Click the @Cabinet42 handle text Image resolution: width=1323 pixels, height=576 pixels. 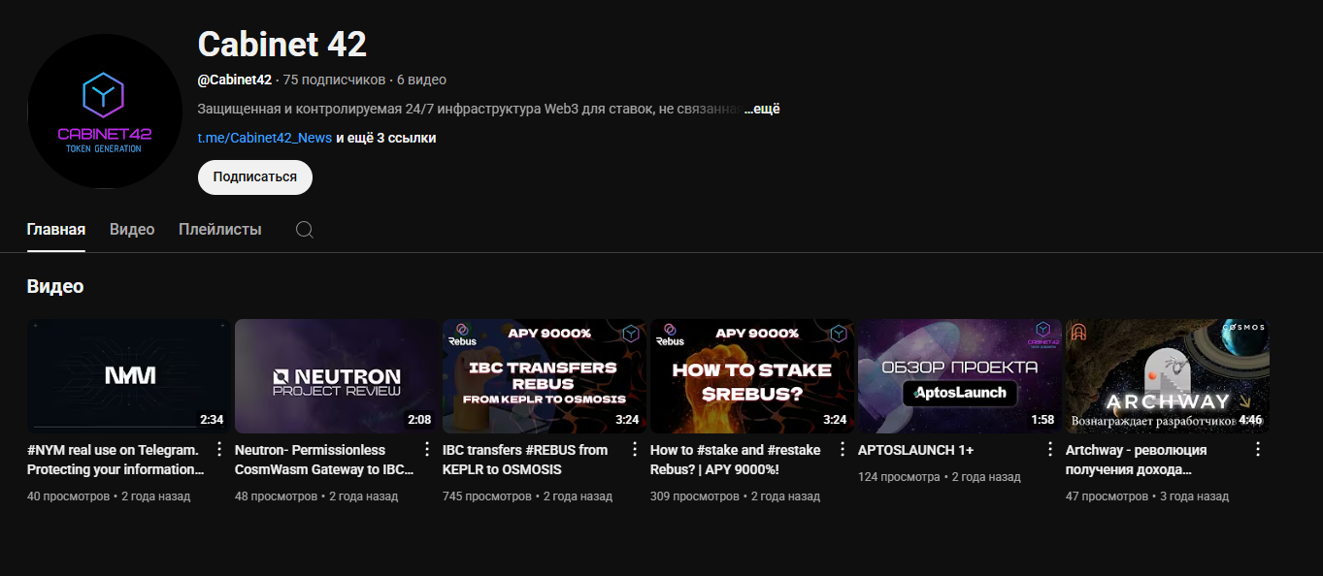tap(235, 80)
